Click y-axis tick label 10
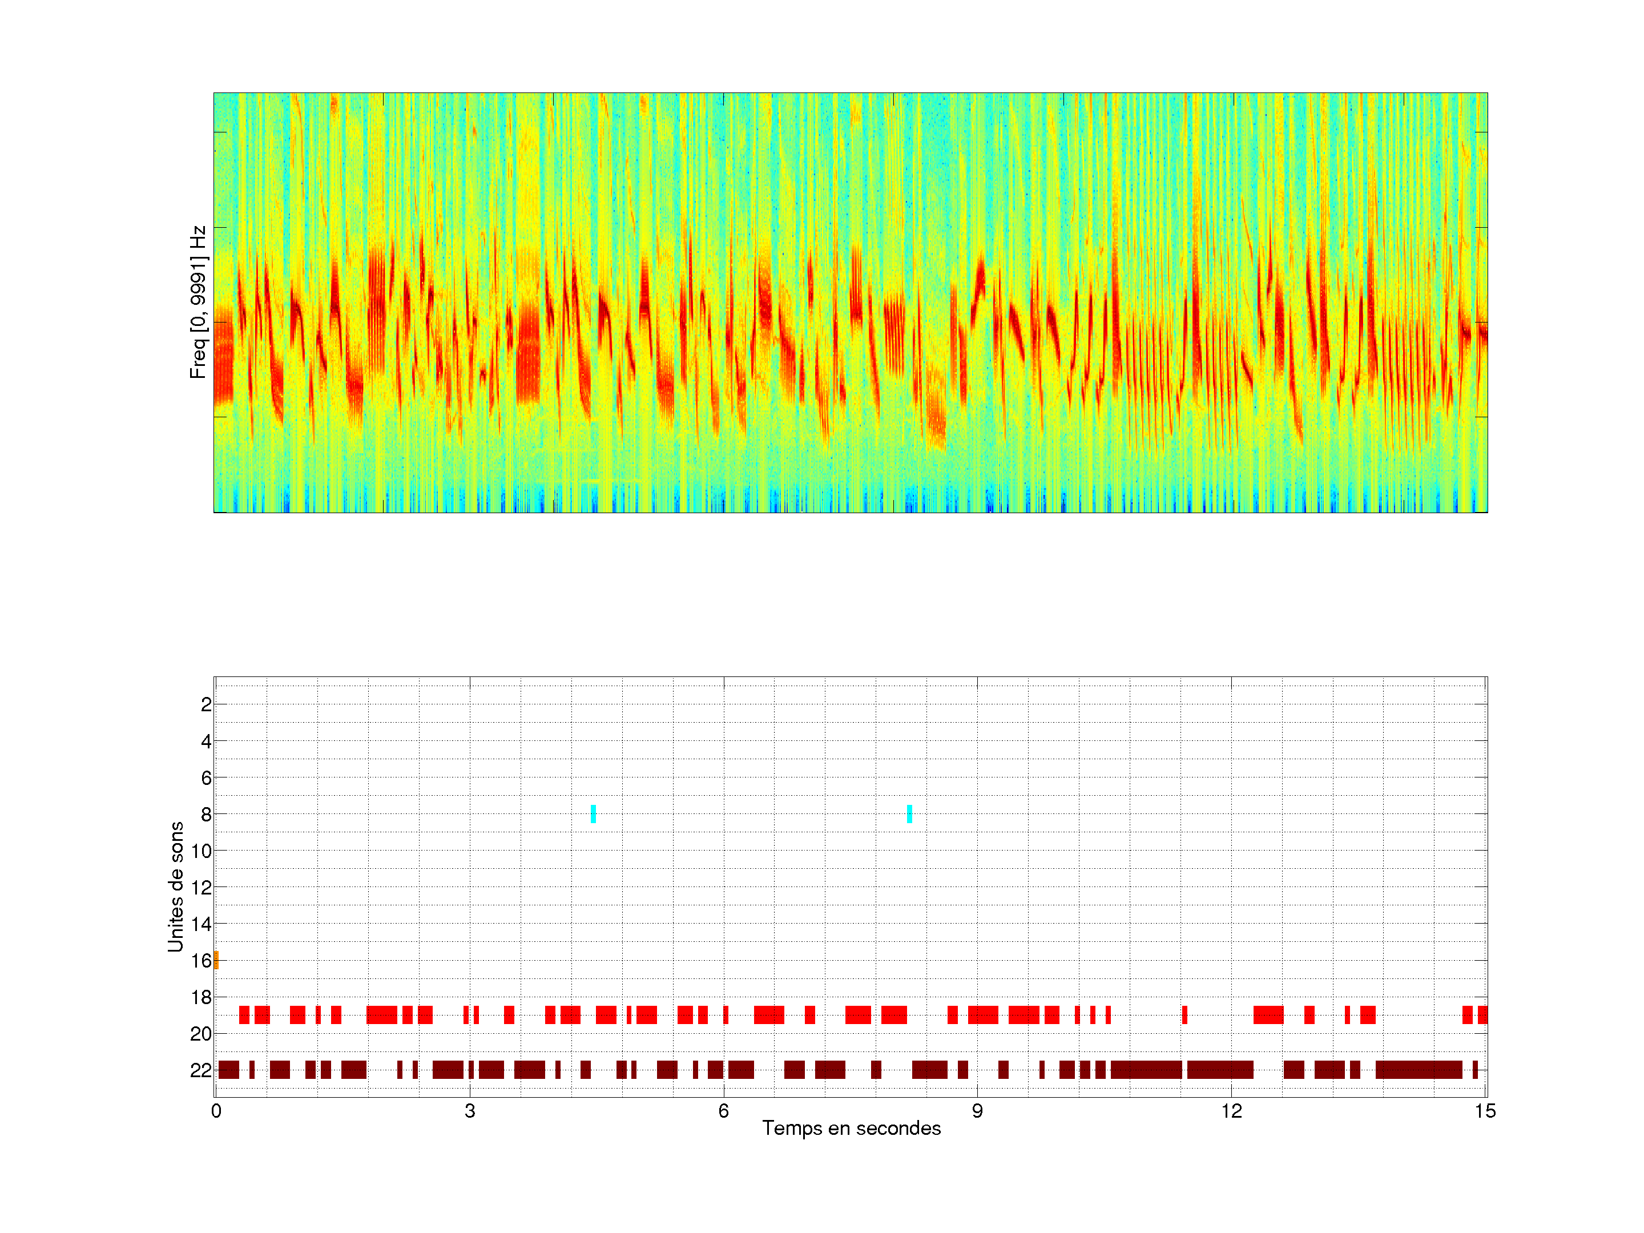 [201, 851]
